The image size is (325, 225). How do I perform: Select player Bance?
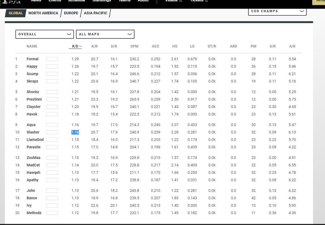tap(32, 198)
